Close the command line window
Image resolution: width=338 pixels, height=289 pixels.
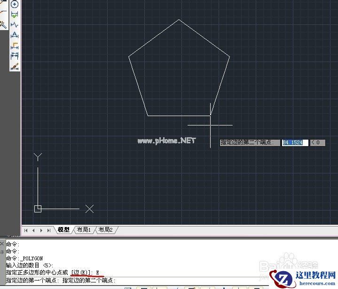click(x=2, y=244)
